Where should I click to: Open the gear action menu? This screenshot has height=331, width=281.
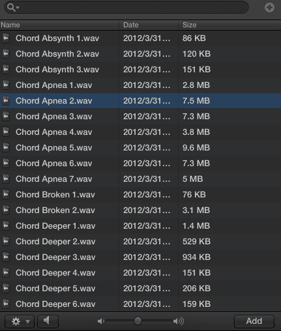[20, 321]
